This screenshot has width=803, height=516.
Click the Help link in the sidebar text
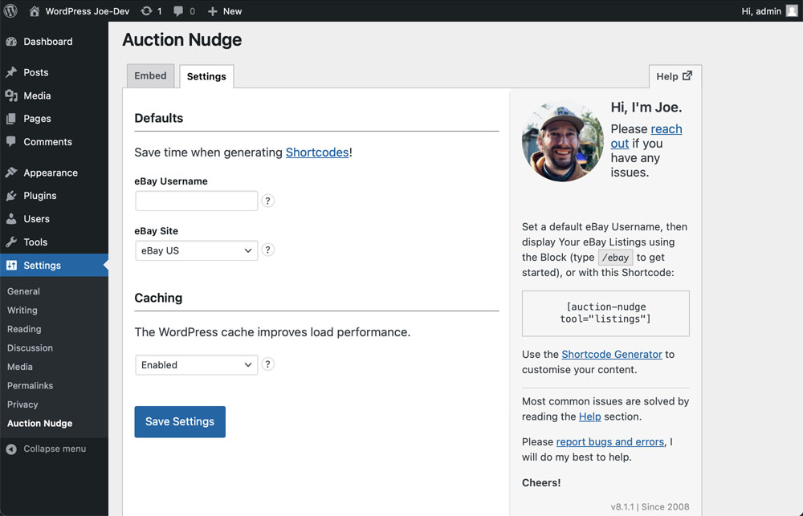(x=590, y=416)
